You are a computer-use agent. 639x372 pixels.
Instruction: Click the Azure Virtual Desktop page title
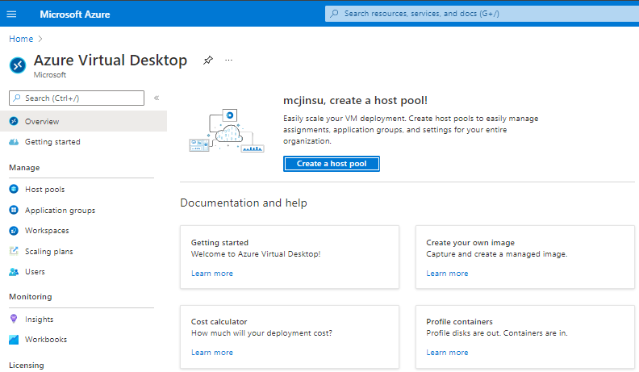(x=111, y=61)
